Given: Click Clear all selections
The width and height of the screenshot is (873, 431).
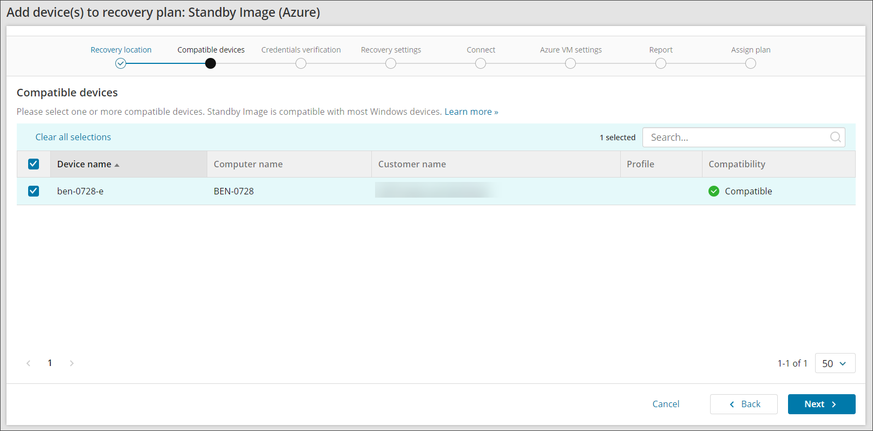Looking at the screenshot, I should click(x=73, y=137).
